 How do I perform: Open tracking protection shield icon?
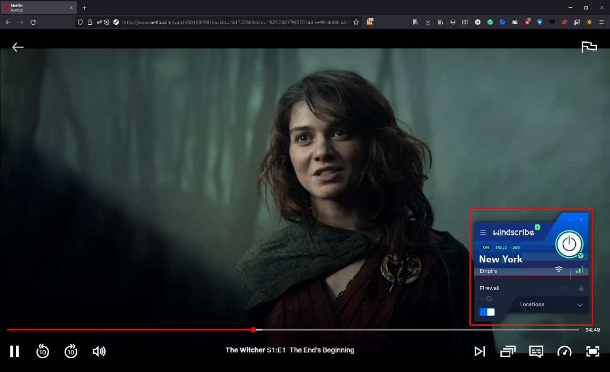tap(80, 22)
